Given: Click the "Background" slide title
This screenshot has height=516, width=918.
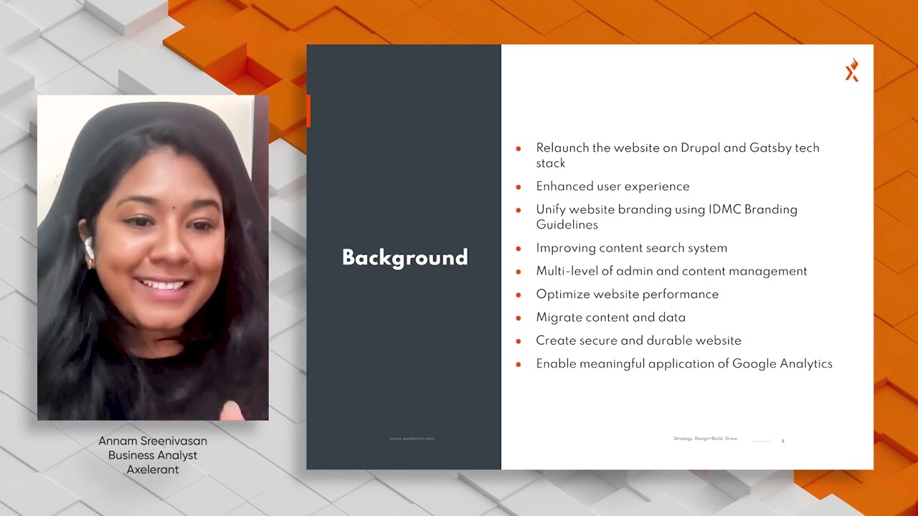Looking at the screenshot, I should (405, 257).
